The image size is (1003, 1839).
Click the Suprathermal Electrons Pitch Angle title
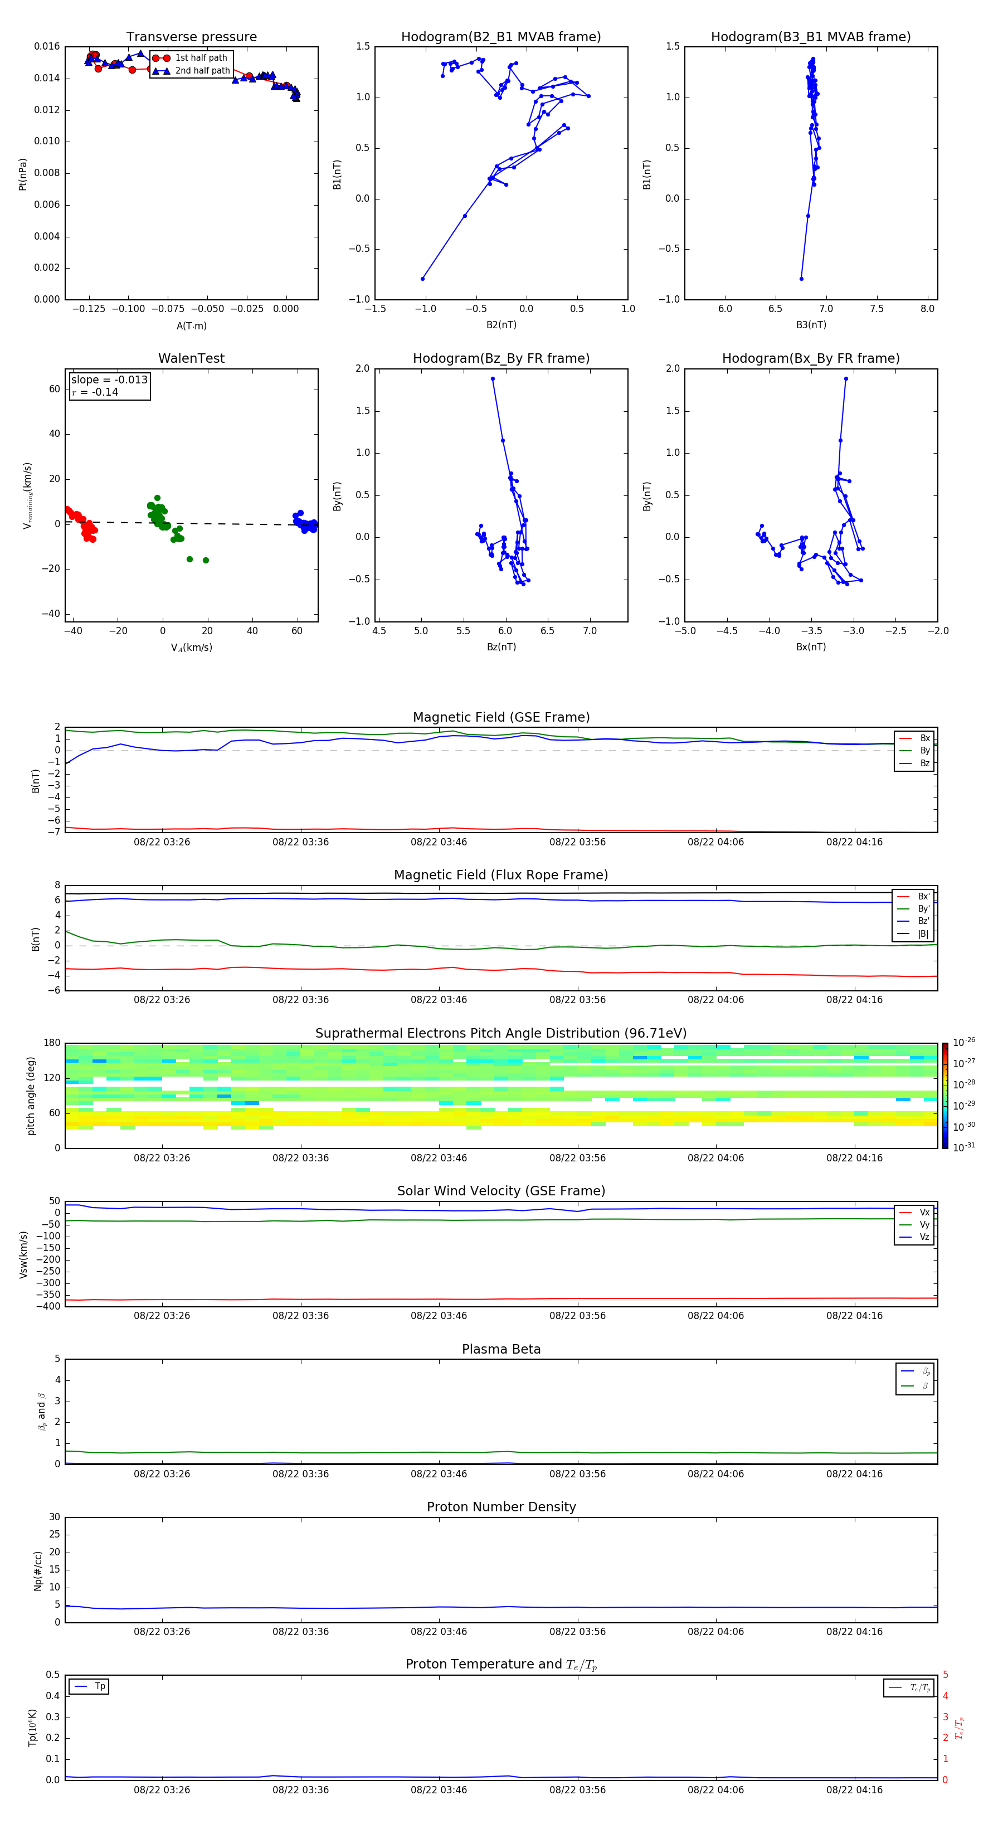point(500,1033)
